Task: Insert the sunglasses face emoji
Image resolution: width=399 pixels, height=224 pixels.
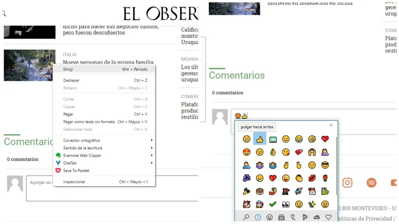Action: click(x=325, y=165)
